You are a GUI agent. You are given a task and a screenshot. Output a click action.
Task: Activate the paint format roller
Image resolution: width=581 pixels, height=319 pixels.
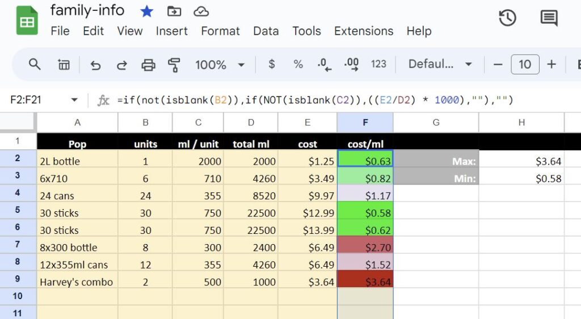pos(174,65)
